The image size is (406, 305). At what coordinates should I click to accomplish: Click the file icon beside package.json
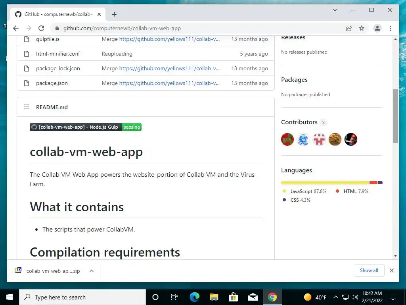tap(27, 83)
